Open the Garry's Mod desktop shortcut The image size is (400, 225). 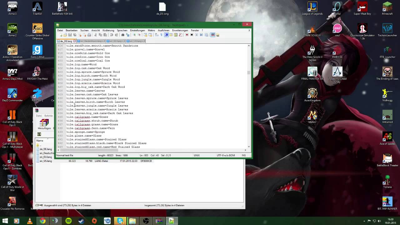[37, 52]
